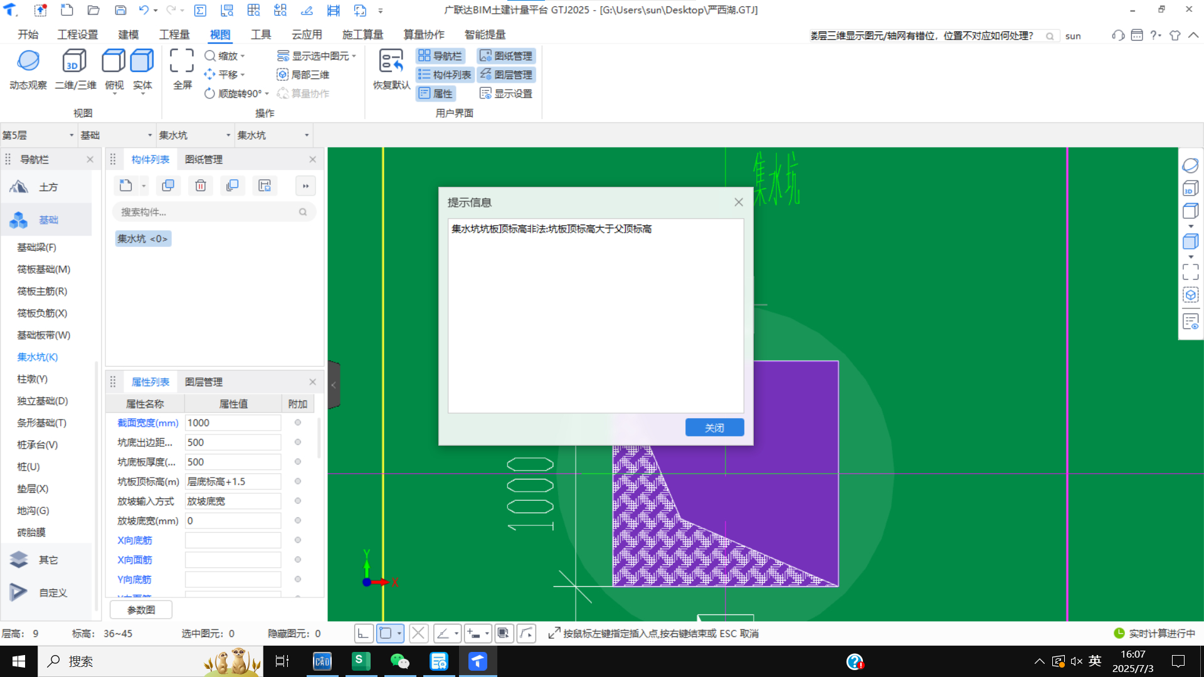Toggle the orthogonal mode status icon
The height and width of the screenshot is (677, 1204).
pos(363,634)
